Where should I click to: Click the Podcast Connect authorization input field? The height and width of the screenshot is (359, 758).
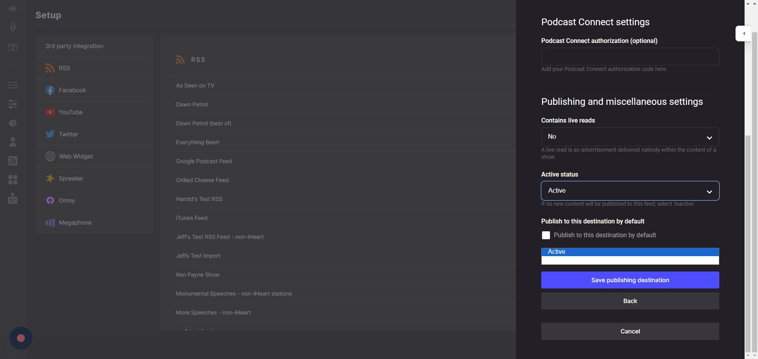click(630, 57)
